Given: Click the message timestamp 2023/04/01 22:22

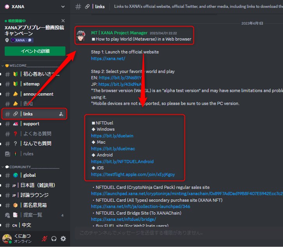Looking at the screenshot, I should 163,33.
